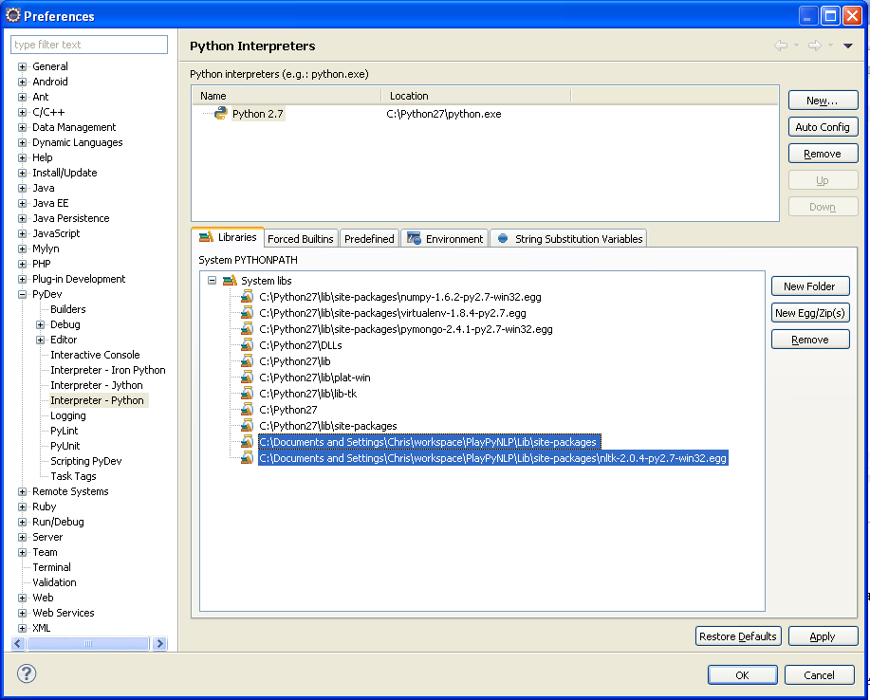Click C:\Python27\python.exe location cell
The width and height of the screenshot is (870, 700).
(x=444, y=114)
